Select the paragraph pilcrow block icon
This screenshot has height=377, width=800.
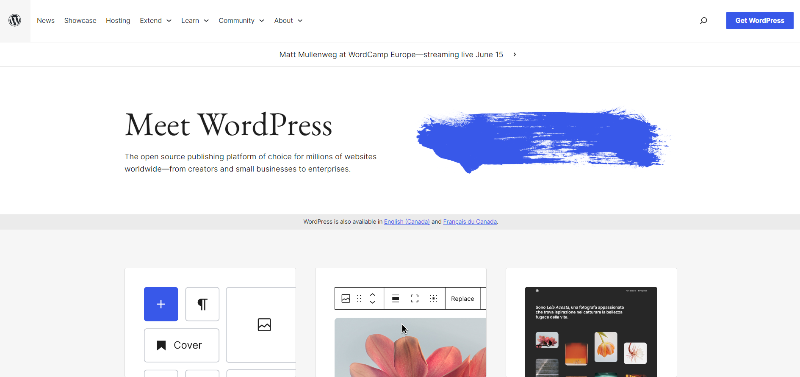(202, 304)
